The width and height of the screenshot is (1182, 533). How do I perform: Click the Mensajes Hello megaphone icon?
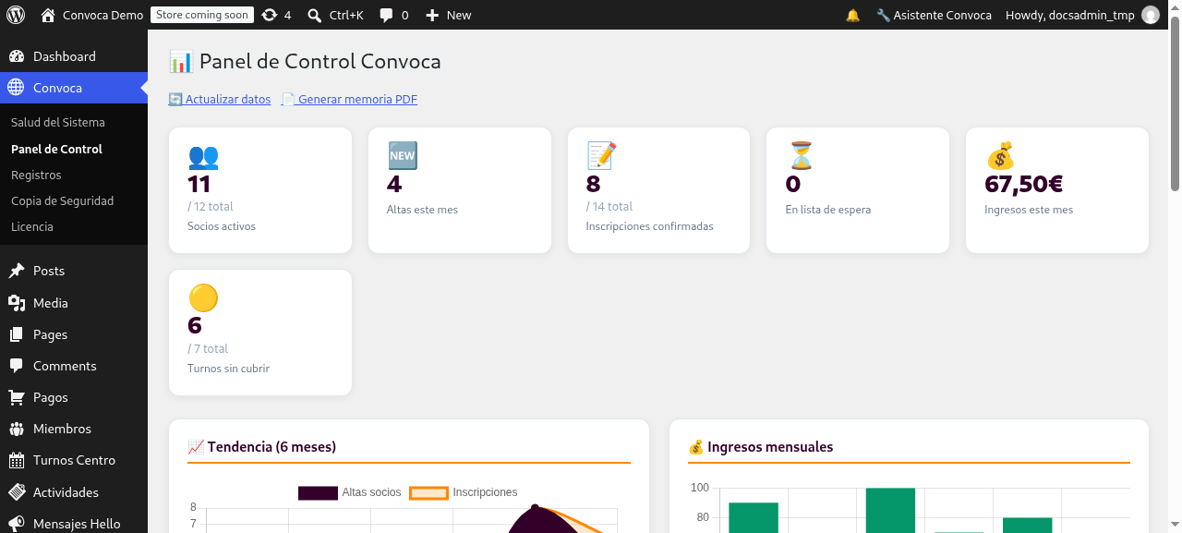[17, 524]
